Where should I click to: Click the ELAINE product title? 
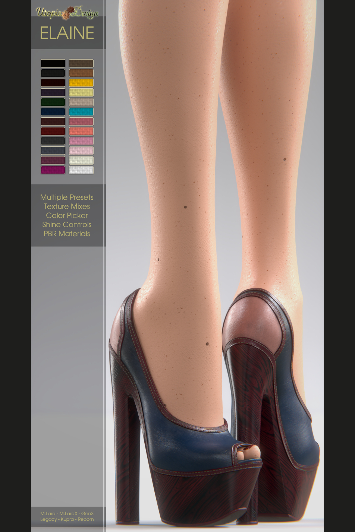tap(67, 33)
